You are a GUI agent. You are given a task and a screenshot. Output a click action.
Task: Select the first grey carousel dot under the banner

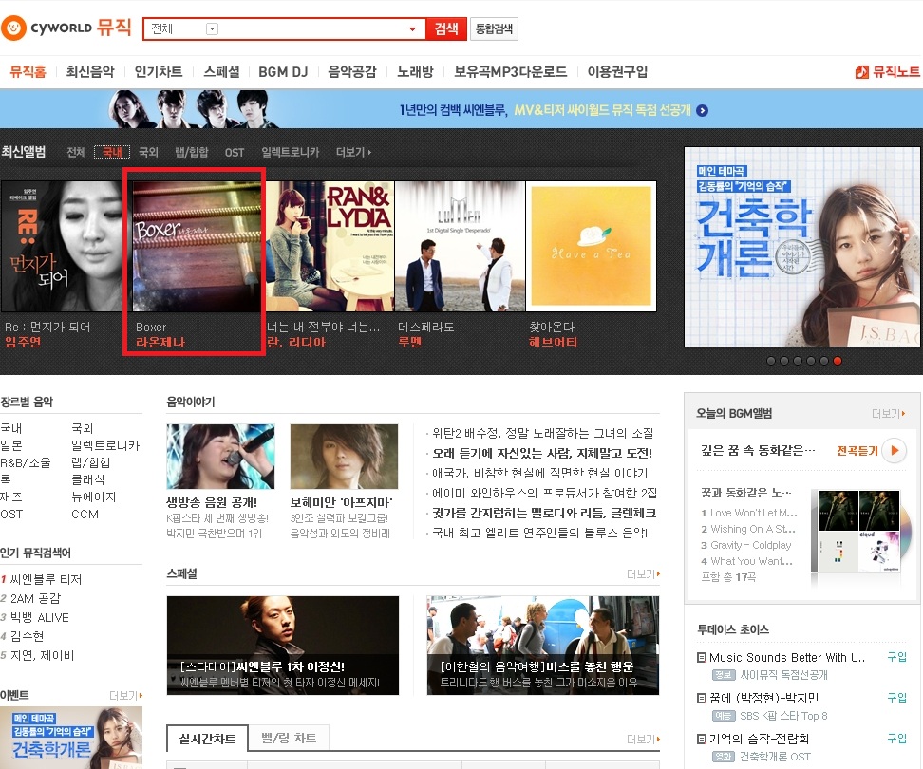tap(771, 361)
